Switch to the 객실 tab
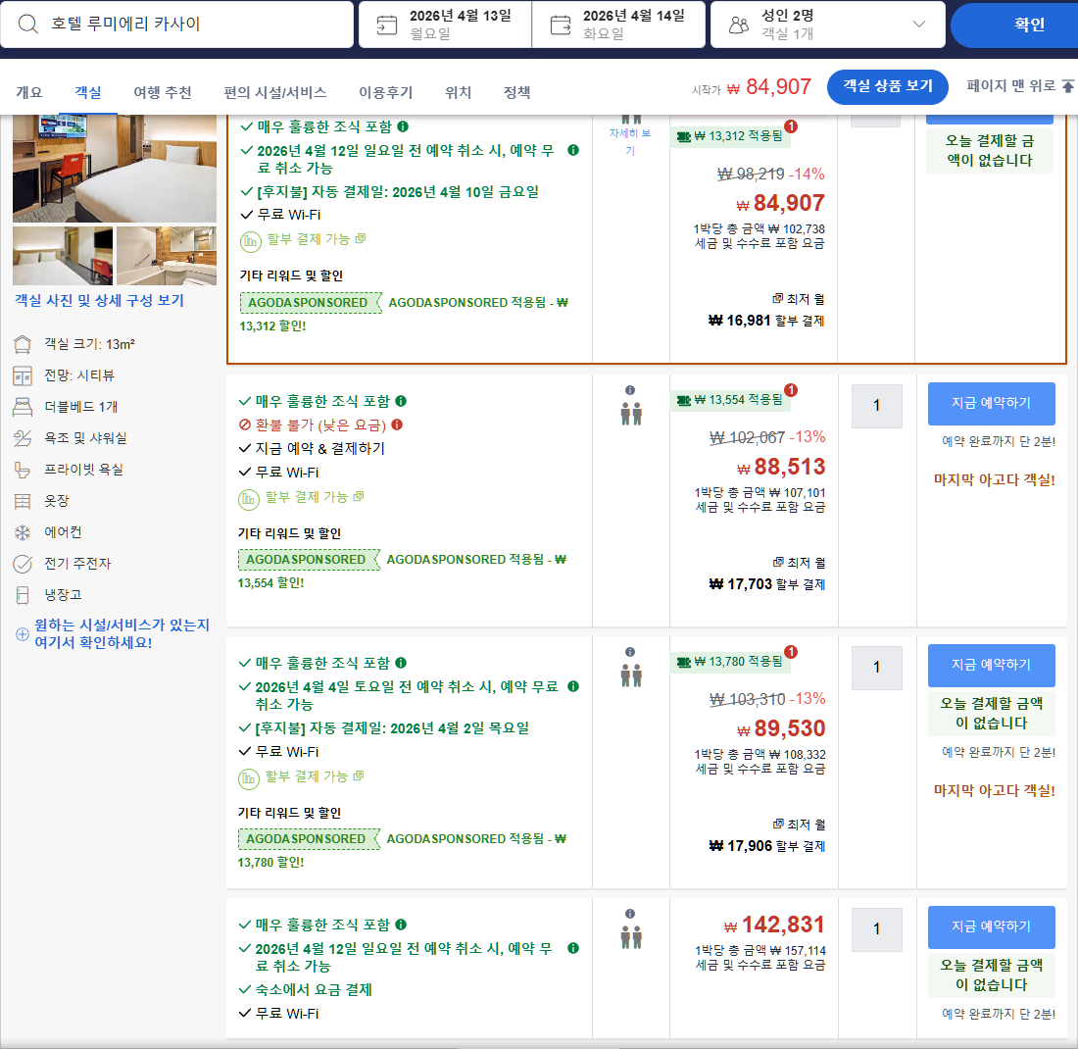 [x=88, y=92]
